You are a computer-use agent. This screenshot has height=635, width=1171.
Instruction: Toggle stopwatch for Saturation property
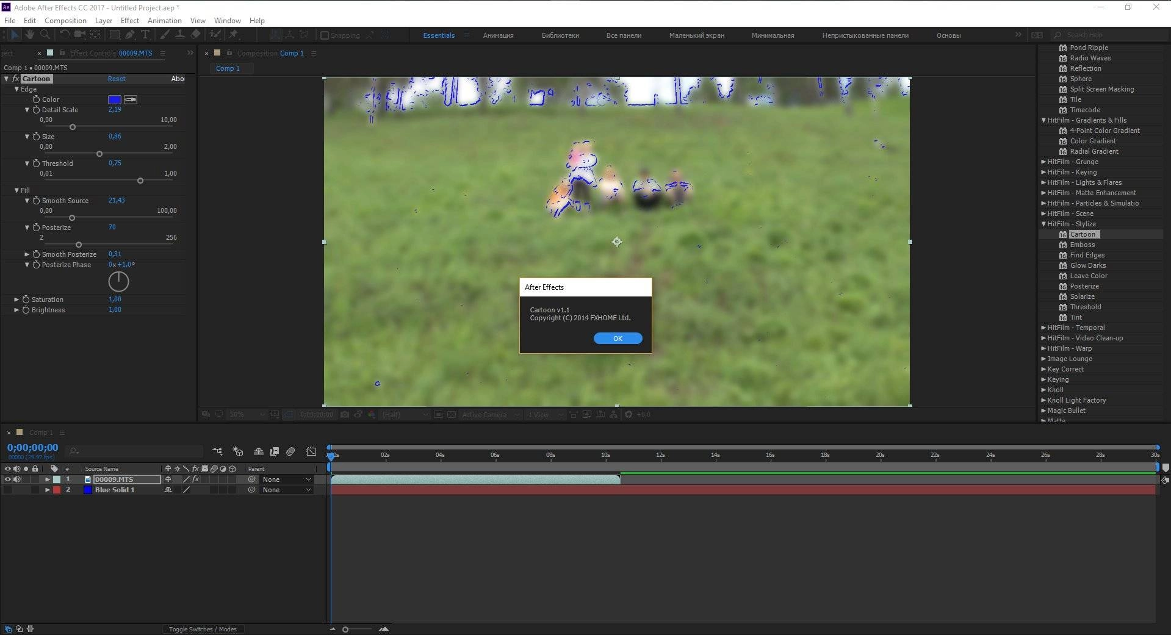[x=26, y=300]
